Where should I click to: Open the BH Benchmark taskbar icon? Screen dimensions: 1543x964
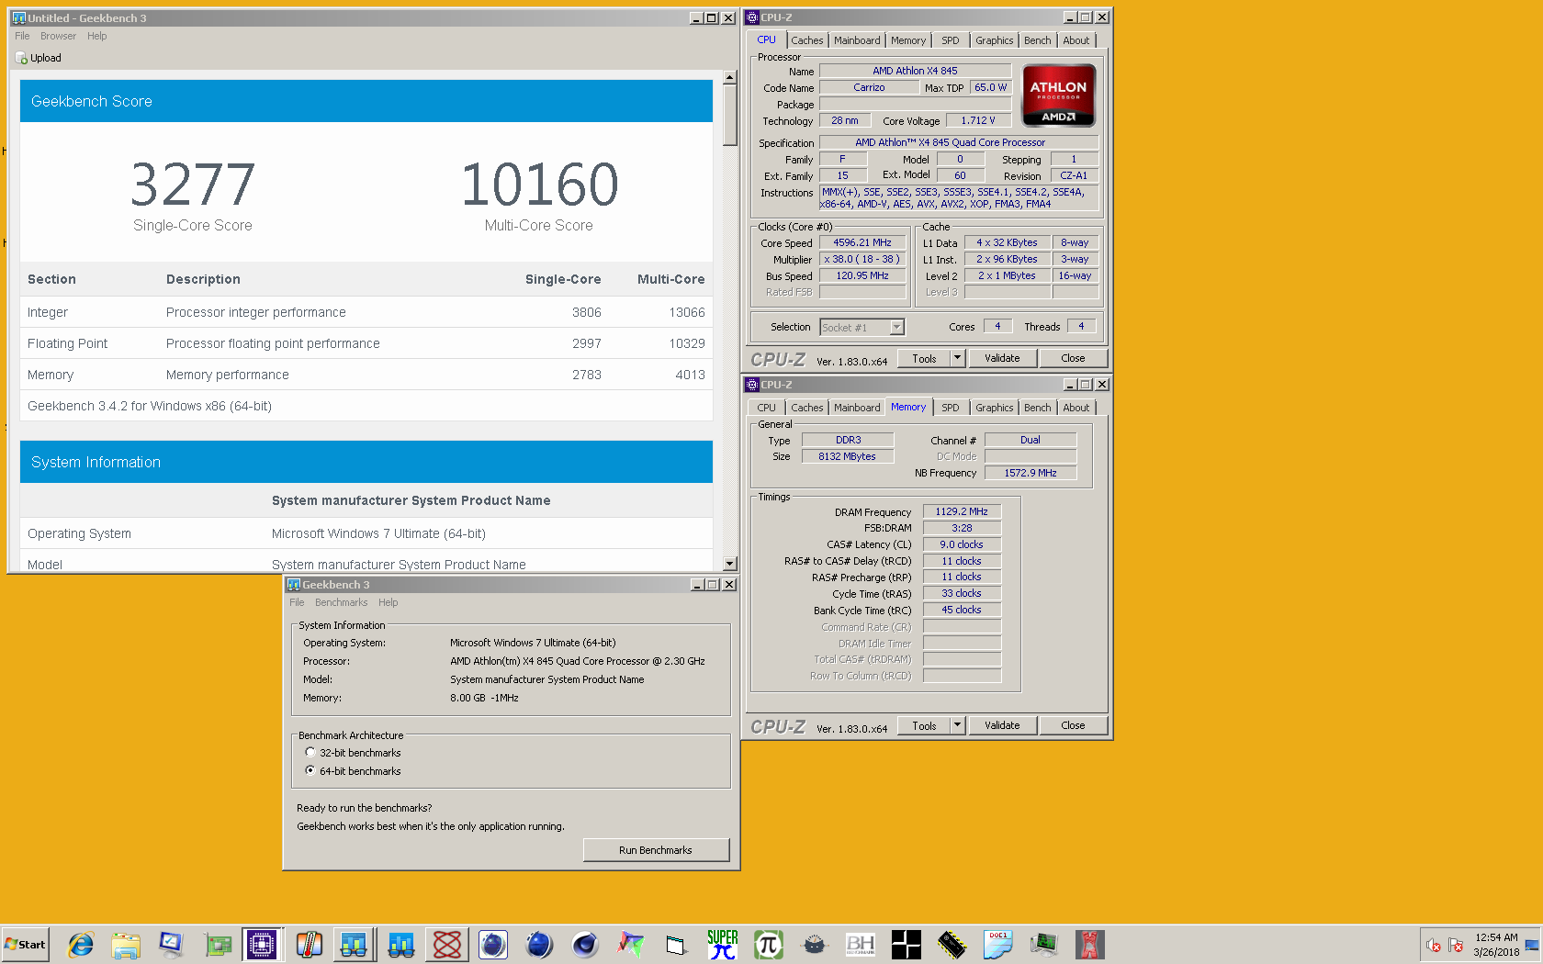pyautogui.click(x=861, y=944)
